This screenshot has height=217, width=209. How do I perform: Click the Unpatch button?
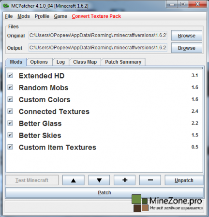[184, 180]
